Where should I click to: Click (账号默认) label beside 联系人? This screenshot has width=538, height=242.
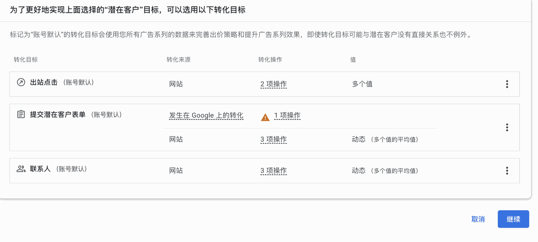click(71, 169)
